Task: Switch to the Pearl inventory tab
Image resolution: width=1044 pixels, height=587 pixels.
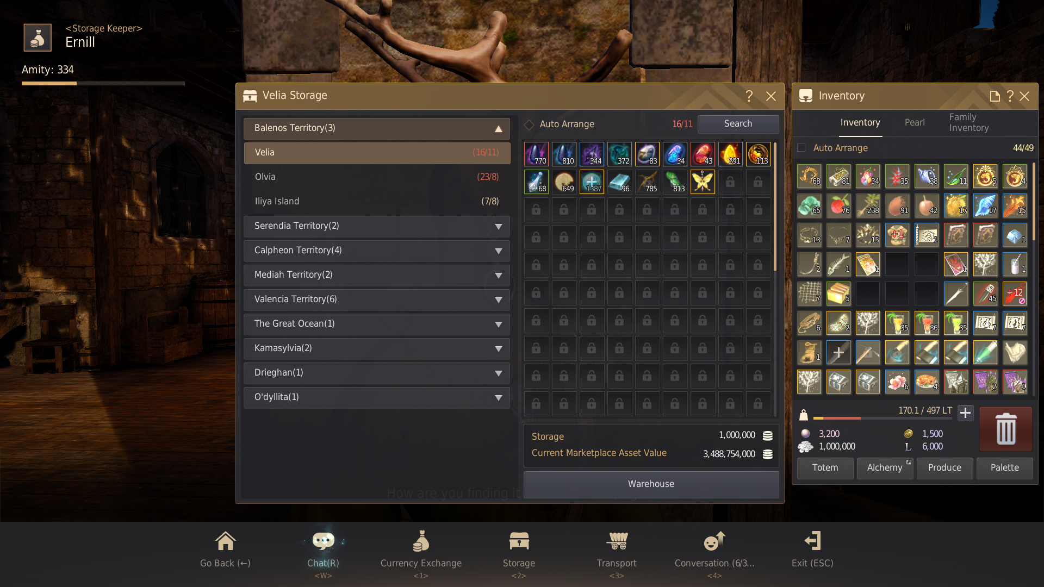Action: tap(915, 122)
